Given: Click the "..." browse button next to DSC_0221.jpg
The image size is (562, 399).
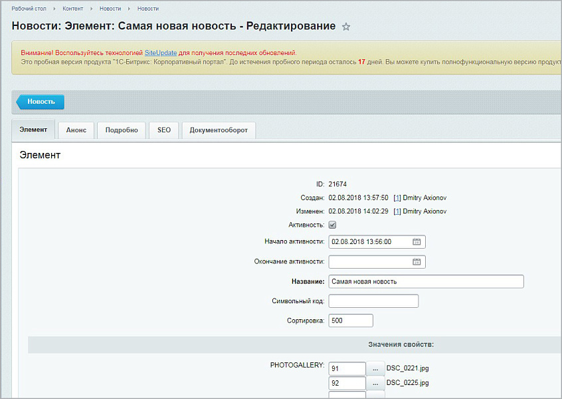Looking at the screenshot, I should [375, 368].
